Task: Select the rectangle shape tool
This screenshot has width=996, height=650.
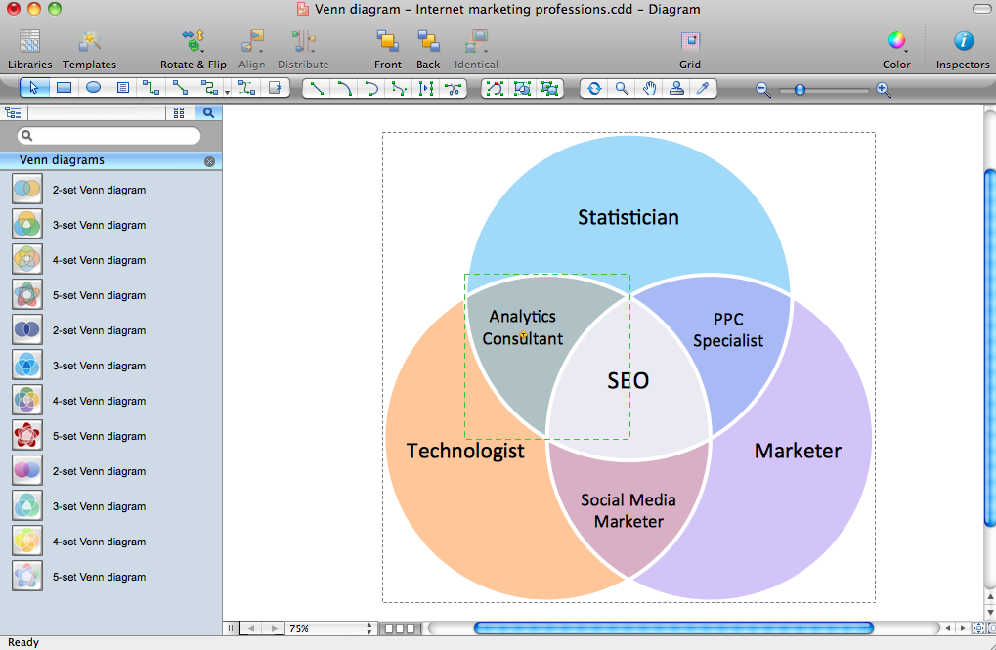Action: point(64,88)
